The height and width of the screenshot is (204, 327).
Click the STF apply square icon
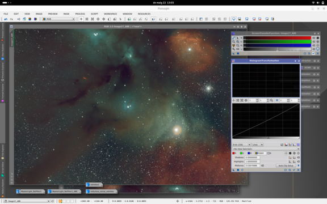pyautogui.click(x=238, y=53)
